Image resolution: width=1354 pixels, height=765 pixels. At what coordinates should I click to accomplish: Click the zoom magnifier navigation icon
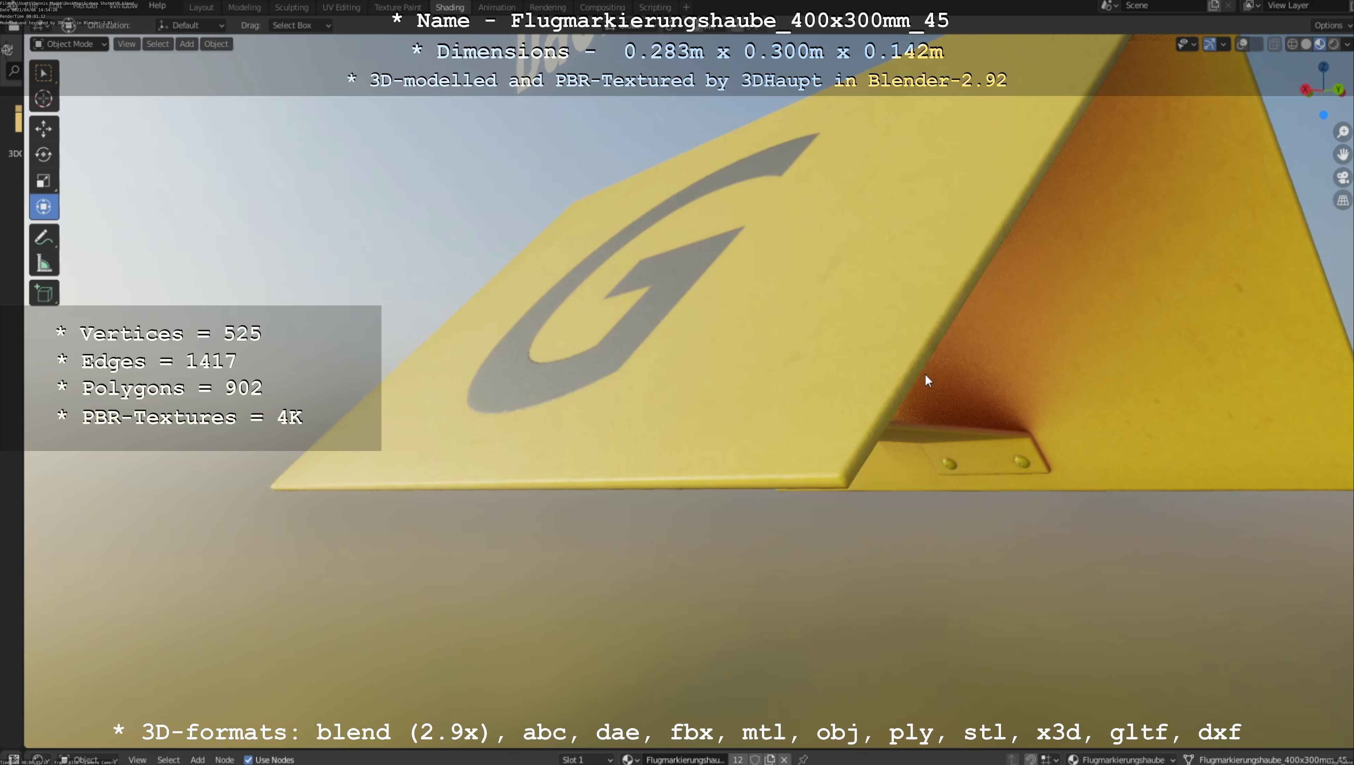[x=1342, y=132]
